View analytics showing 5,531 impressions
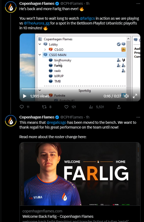The height and width of the screenshot is (222, 144). [x=91, y=107]
